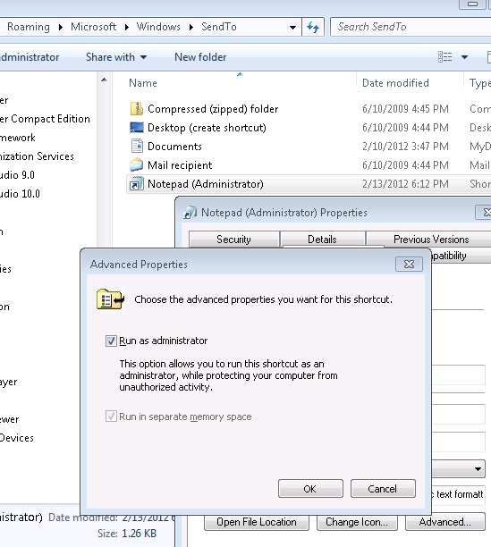
Task: Click the Notepad (Administrator) shortcut icon
Action: tap(137, 183)
